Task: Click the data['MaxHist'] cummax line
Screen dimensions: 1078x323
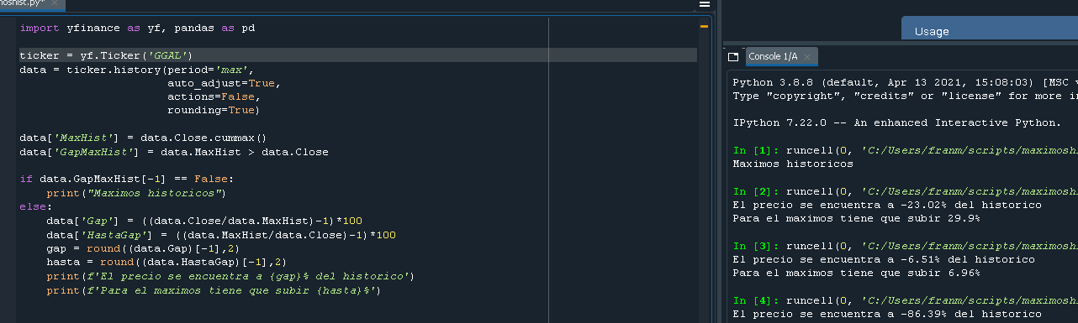Action: tap(143, 138)
